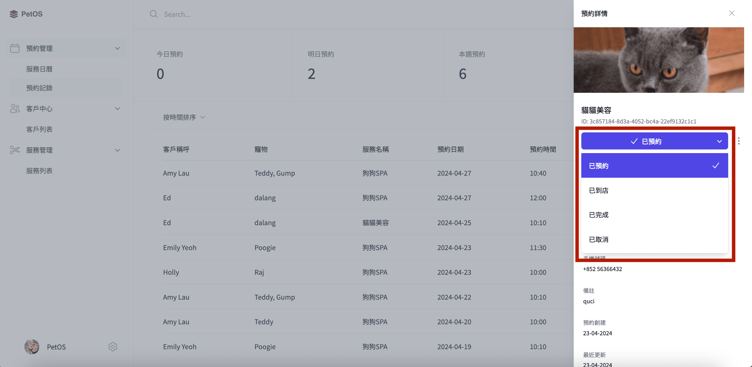This screenshot has height=367, width=752.
Task: Choose 已取消 from the status list
Action: [654, 239]
